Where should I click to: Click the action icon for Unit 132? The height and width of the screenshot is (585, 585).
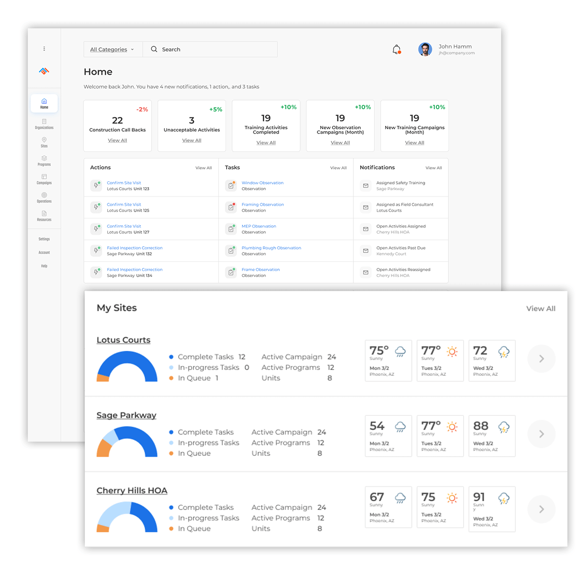click(96, 251)
